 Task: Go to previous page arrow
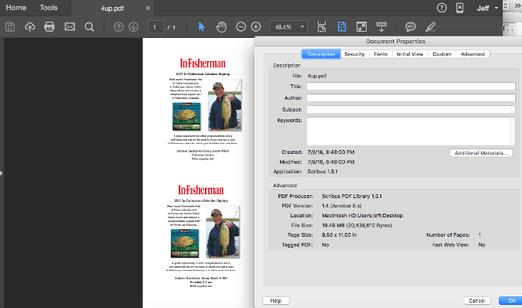118,27
